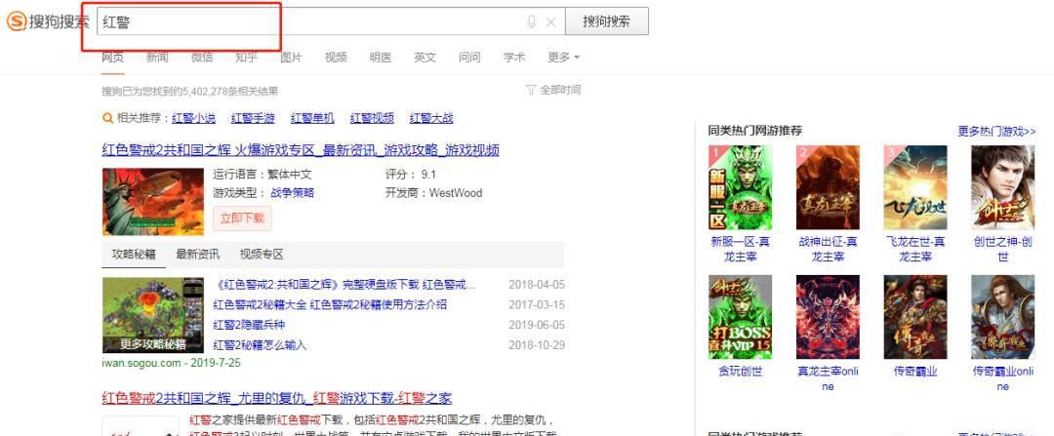Viewport: 1054px width, 436px height.
Task: Click the 贪玩创世 game icon
Action: (740, 317)
